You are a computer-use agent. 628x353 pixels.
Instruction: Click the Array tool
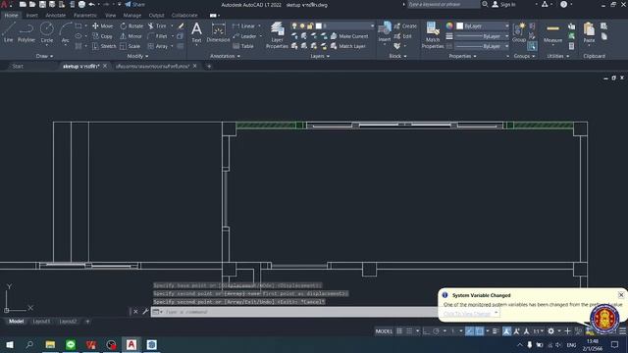158,46
